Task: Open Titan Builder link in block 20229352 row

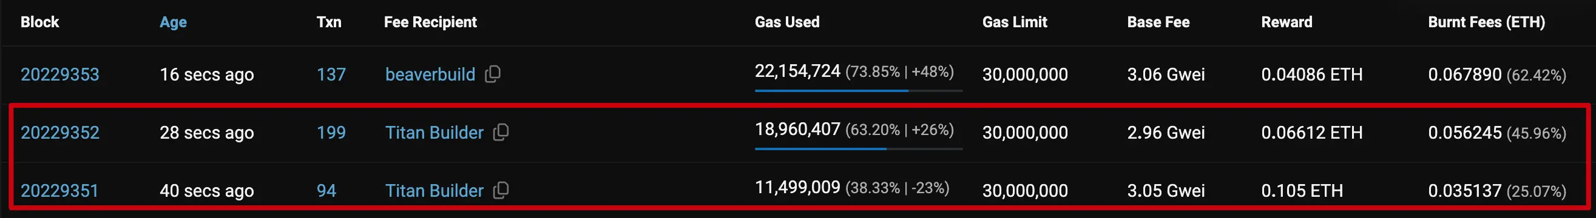Action: click(434, 132)
